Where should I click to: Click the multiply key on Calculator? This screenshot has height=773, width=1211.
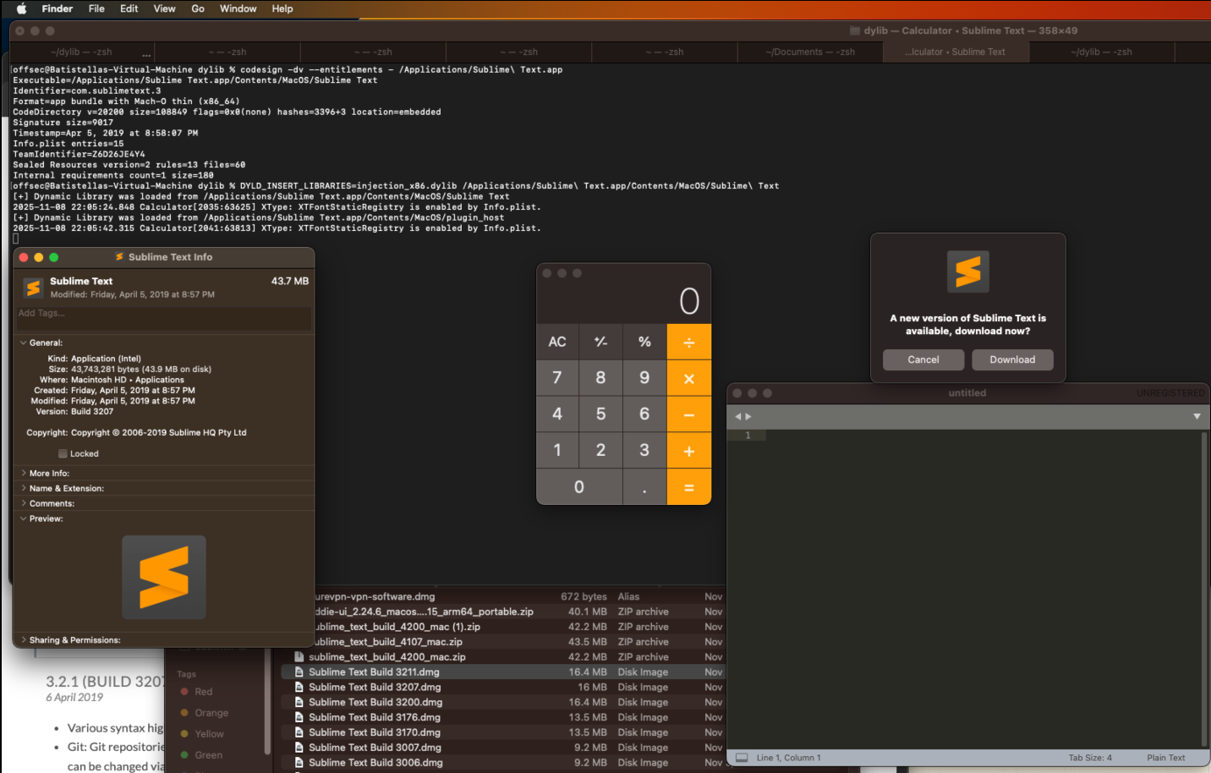point(689,379)
